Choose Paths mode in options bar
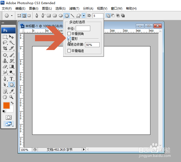 click(x=24, y=16)
